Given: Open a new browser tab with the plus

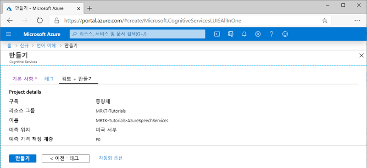Looking at the screenshot, I should pos(89,8).
